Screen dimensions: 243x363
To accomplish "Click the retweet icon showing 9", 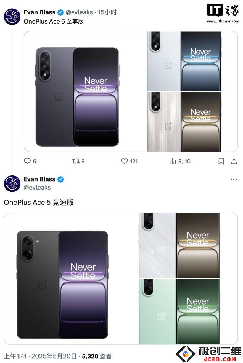I will (x=76, y=161).
